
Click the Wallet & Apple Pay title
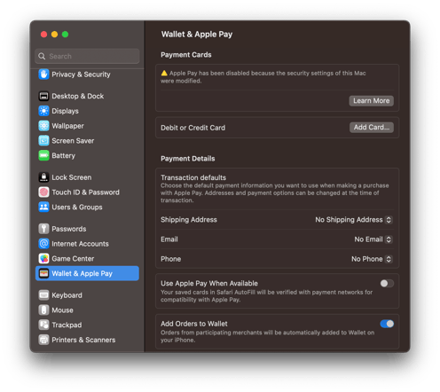pyautogui.click(x=197, y=35)
